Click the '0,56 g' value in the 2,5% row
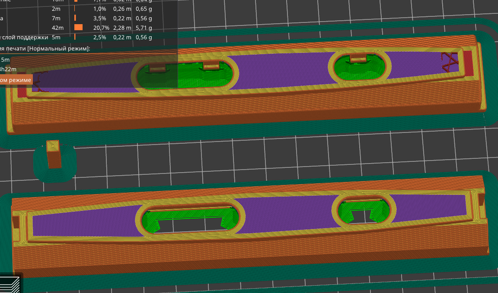The width and height of the screenshot is (498, 293). (144, 37)
